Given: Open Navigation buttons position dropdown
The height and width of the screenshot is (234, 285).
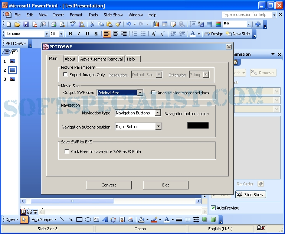Looking at the screenshot, I should coord(158,126).
